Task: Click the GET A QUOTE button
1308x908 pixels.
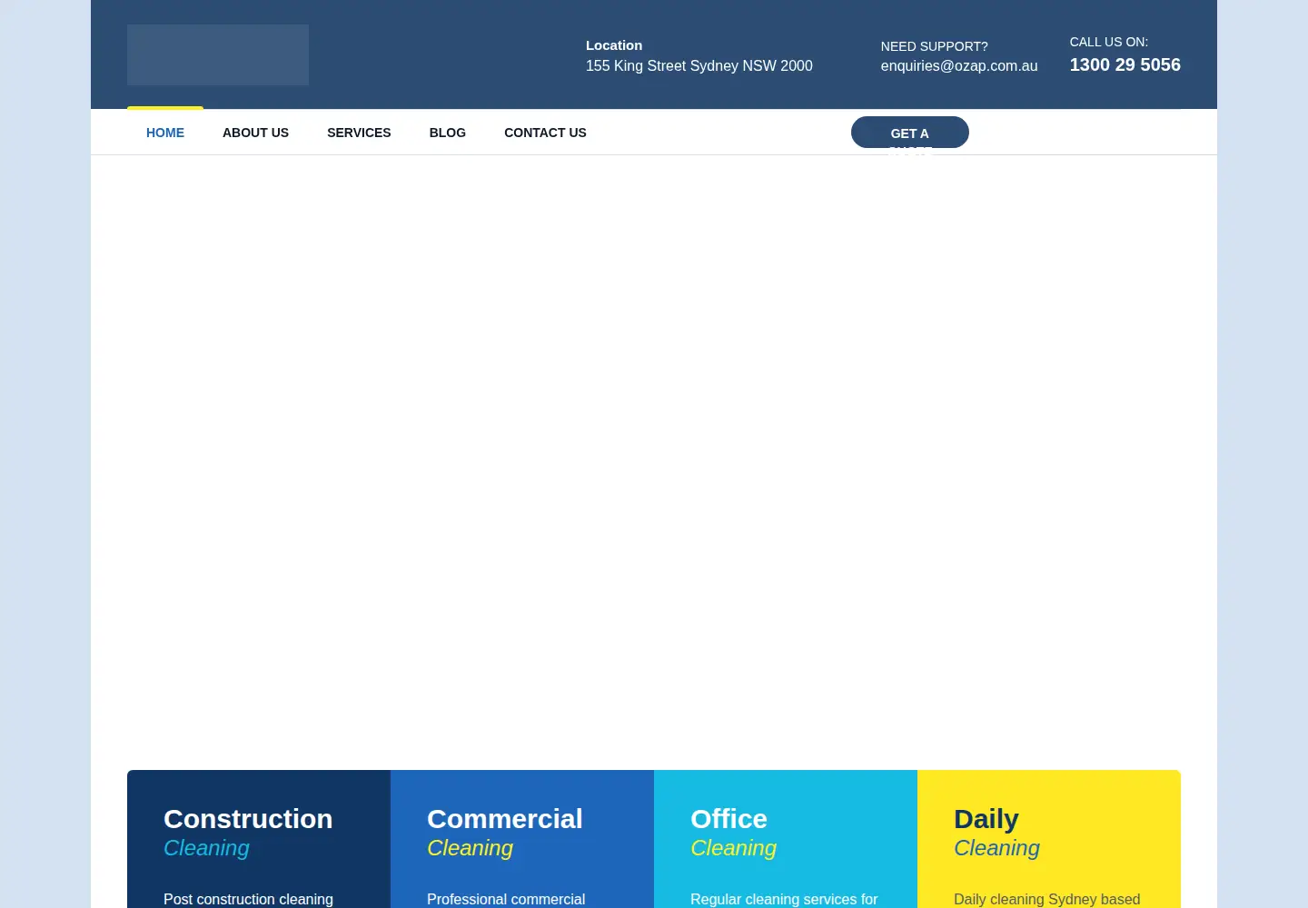Action: pyautogui.click(x=910, y=133)
